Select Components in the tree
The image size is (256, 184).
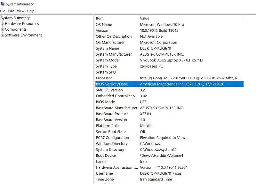pos(16,29)
